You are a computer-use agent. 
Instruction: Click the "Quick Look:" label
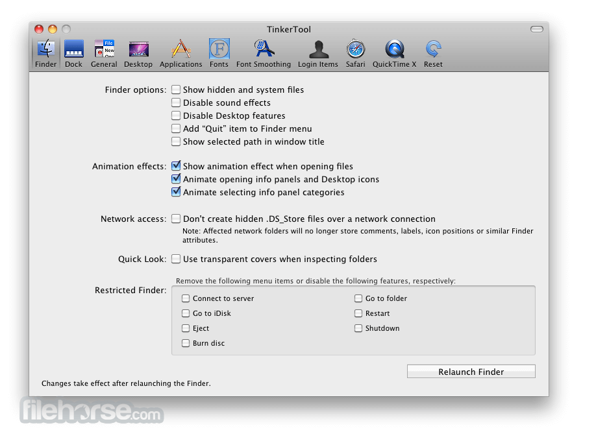(x=142, y=259)
